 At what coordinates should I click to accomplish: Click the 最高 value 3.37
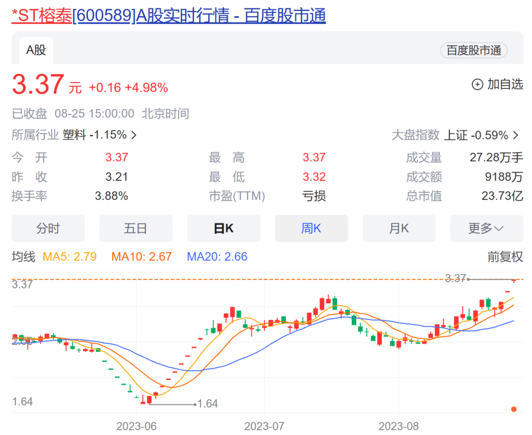point(314,157)
